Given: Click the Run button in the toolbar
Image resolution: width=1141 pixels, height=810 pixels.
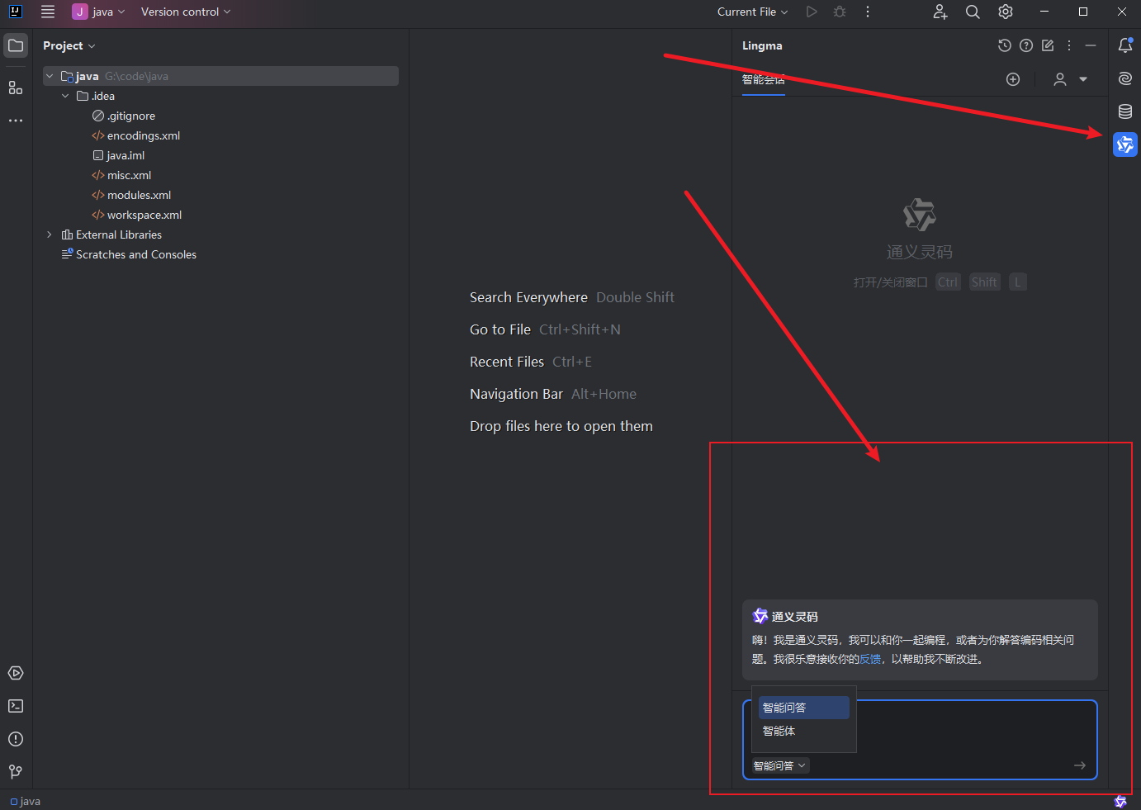Looking at the screenshot, I should point(812,12).
